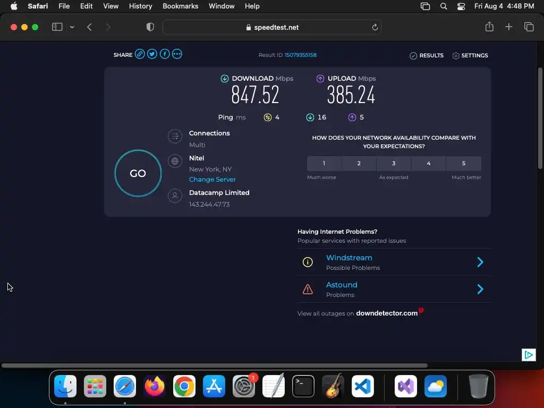This screenshot has height=408, width=544.
Task: Open Trash from the Dock
Action: [x=479, y=386]
